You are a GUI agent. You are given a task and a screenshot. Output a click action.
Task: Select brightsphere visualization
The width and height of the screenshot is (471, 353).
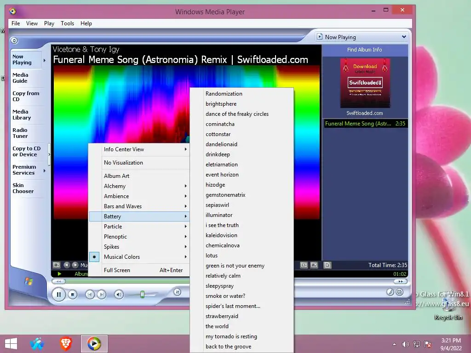242,104
